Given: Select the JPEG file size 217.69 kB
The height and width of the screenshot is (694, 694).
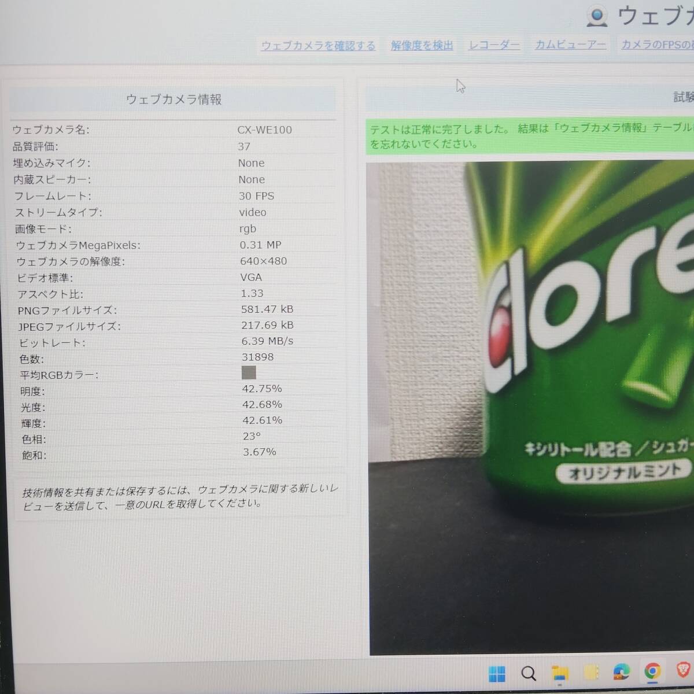Looking at the screenshot, I should (267, 325).
